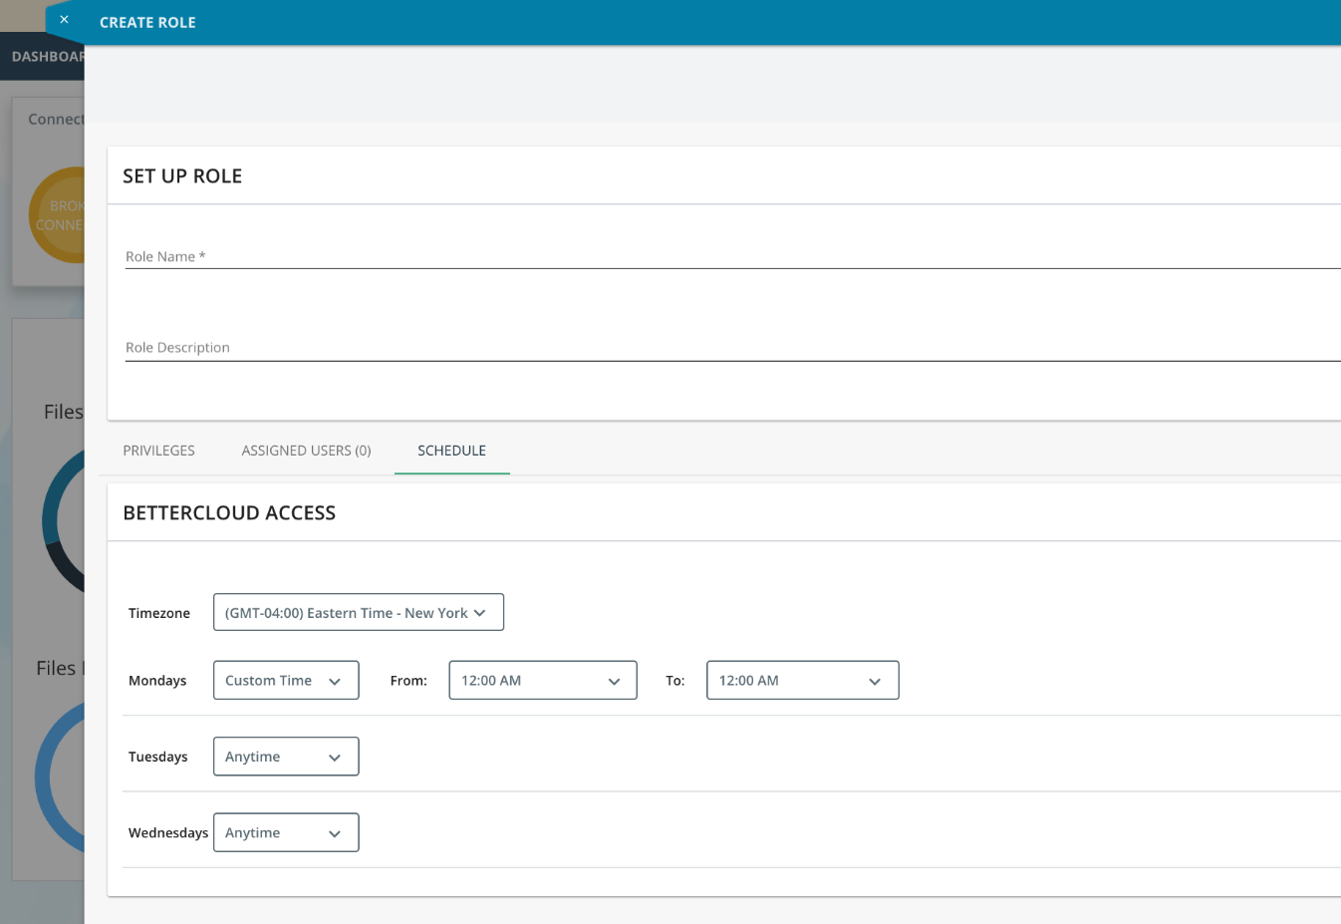Click the CREATE ROLE title text

tap(147, 23)
